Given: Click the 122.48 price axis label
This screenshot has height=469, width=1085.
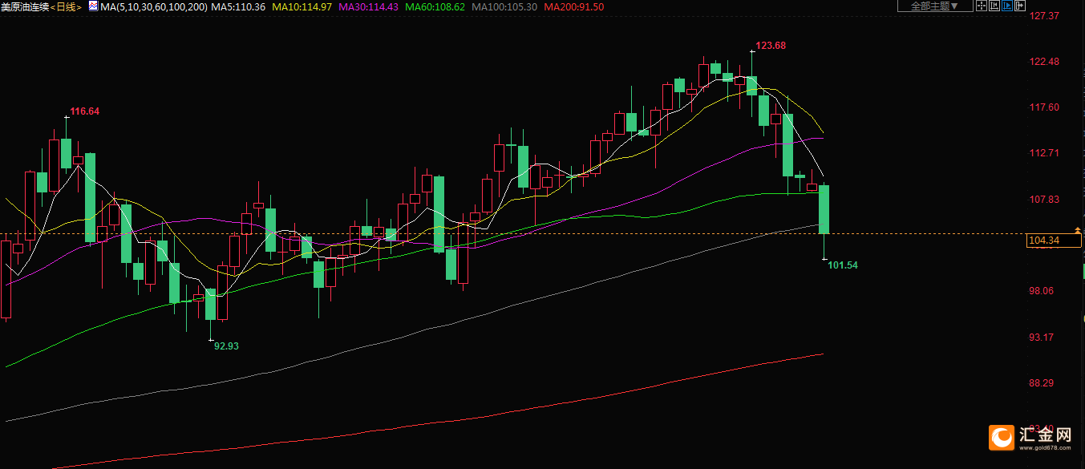Looking at the screenshot, I should point(1044,62).
